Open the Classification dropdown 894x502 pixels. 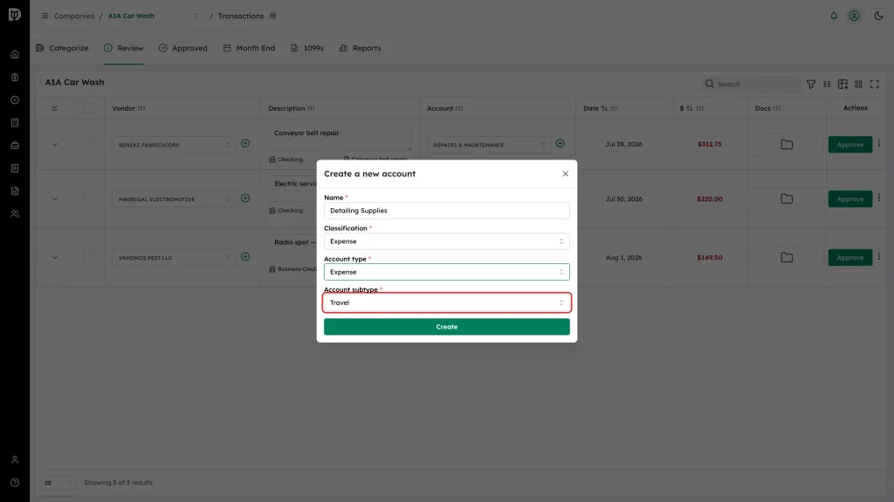(446, 241)
